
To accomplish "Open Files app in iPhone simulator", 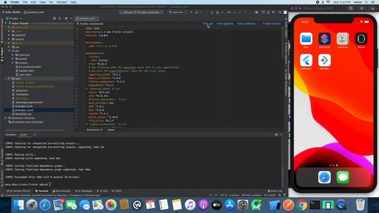I will coord(306,38).
